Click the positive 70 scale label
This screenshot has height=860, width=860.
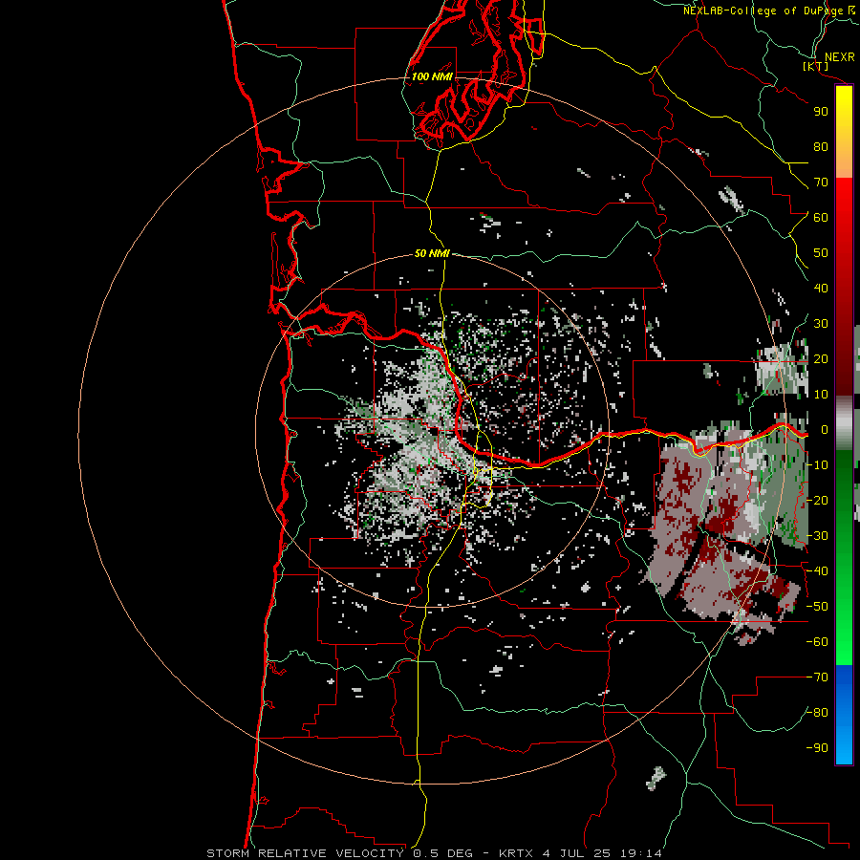click(x=821, y=183)
